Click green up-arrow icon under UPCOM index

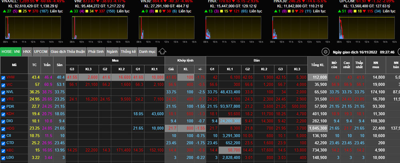pos(340,12)
